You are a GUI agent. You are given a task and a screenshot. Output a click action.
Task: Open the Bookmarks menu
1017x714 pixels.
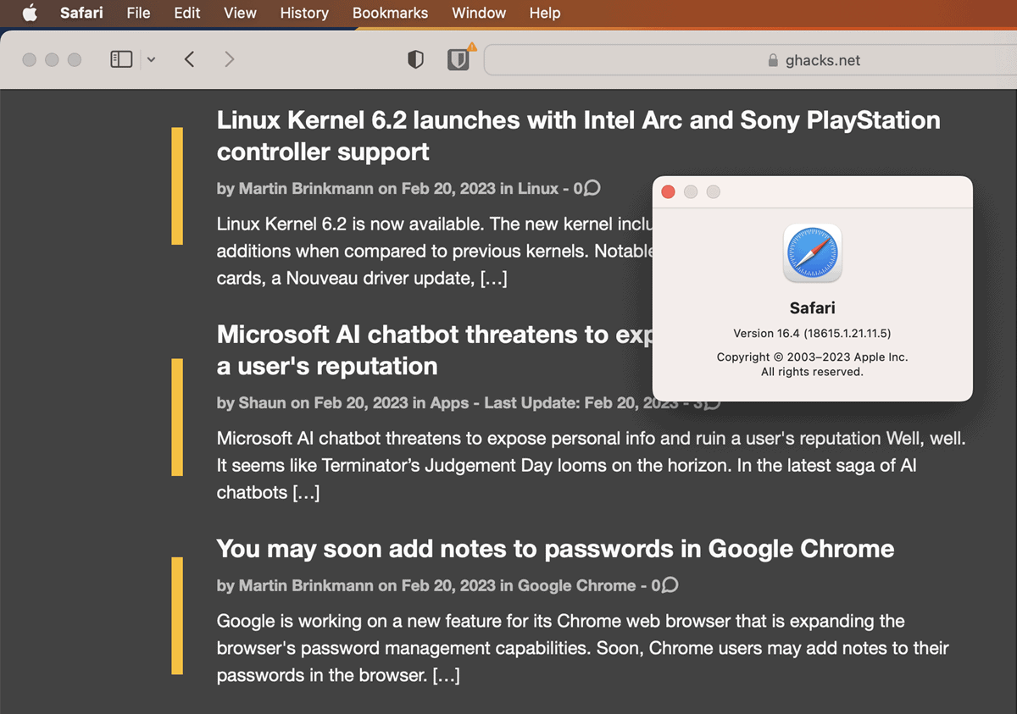(x=390, y=13)
